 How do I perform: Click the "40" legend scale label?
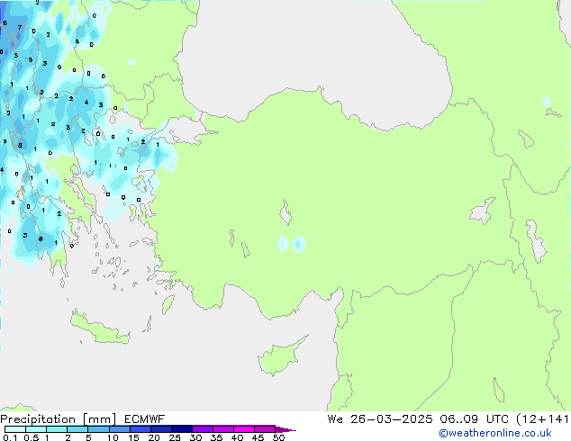click(x=237, y=437)
